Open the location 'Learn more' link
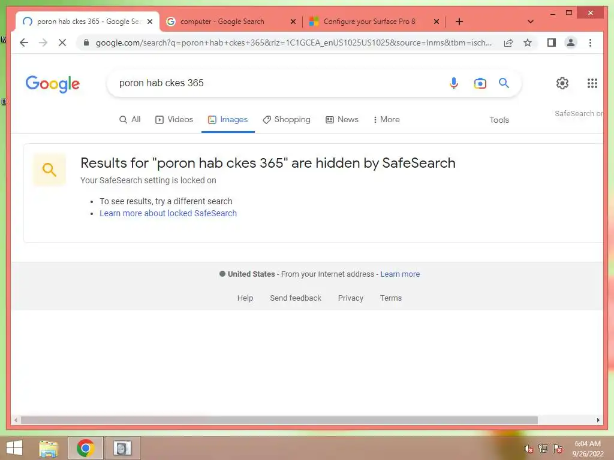The height and width of the screenshot is (460, 614). click(400, 274)
